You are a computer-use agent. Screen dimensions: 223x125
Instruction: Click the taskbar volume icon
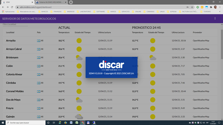204,123
